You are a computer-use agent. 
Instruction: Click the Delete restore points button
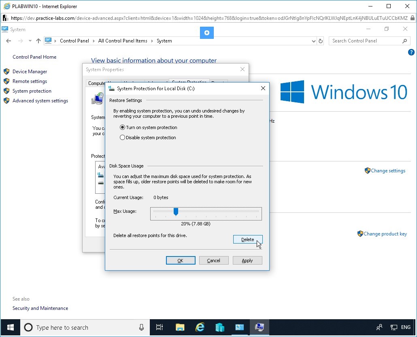248,239
